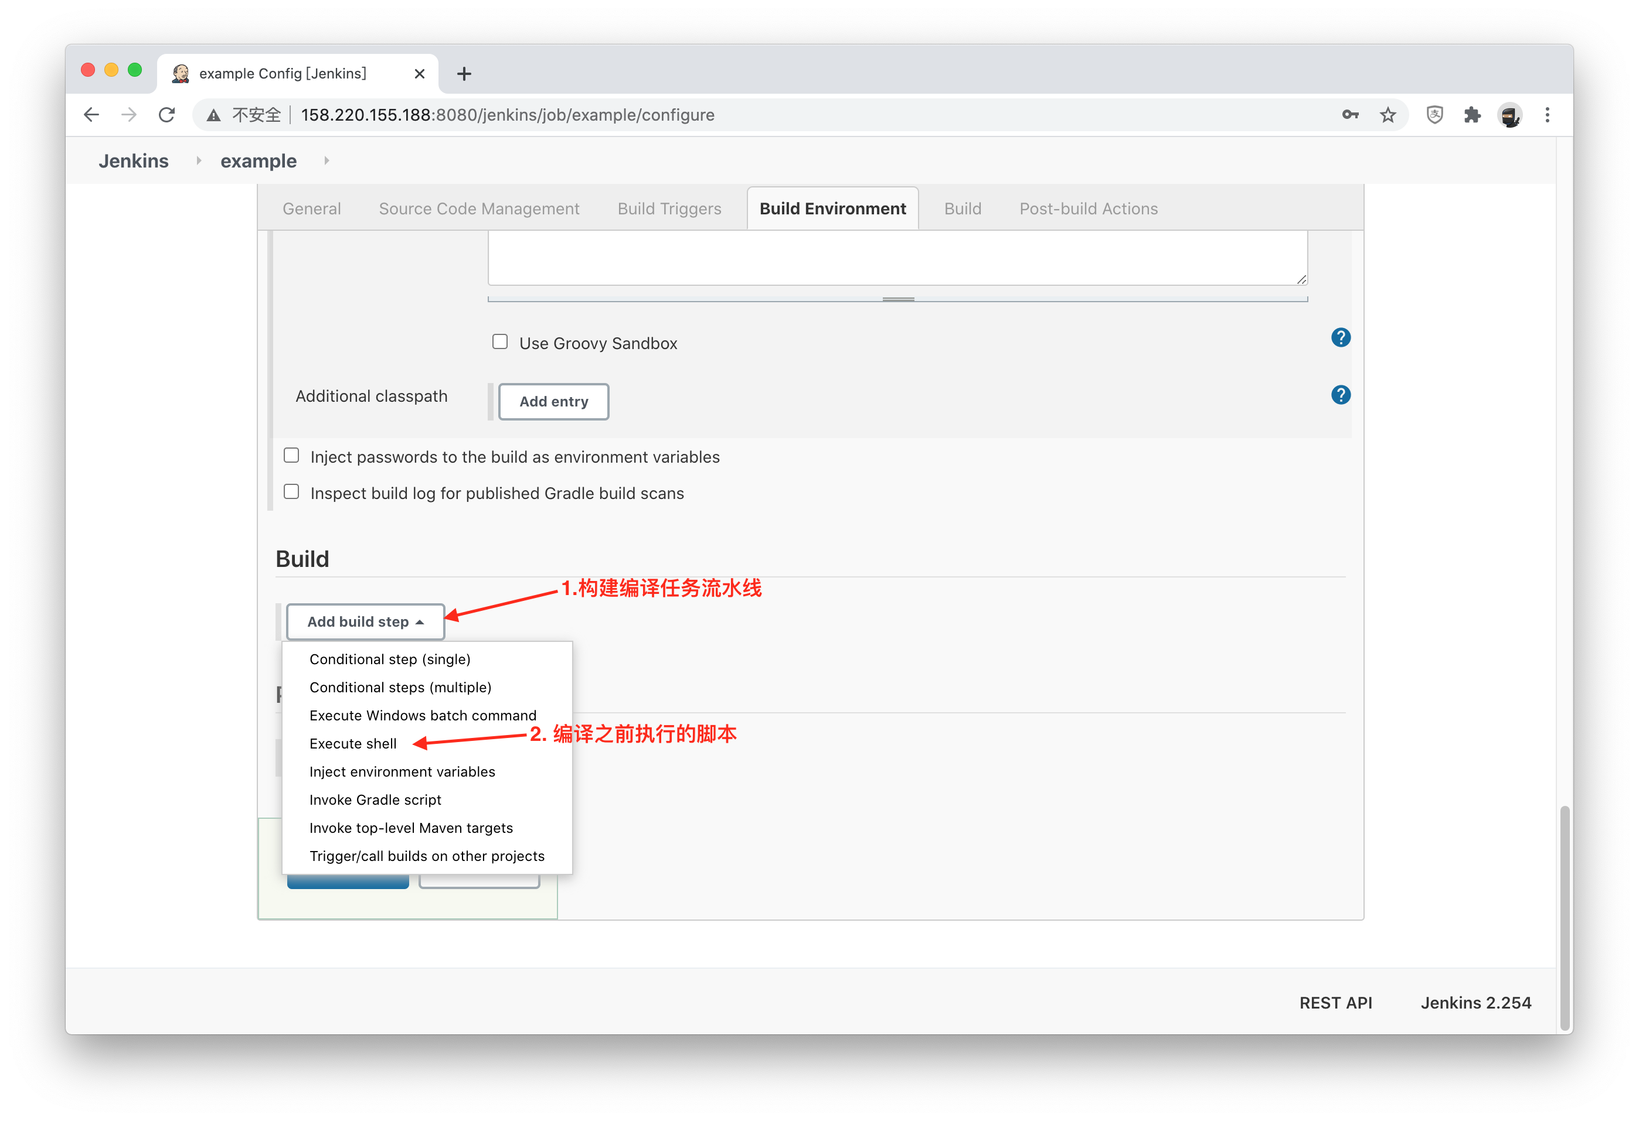This screenshot has height=1121, width=1639.
Task: Click the page vertical scrollbar
Action: (1565, 919)
